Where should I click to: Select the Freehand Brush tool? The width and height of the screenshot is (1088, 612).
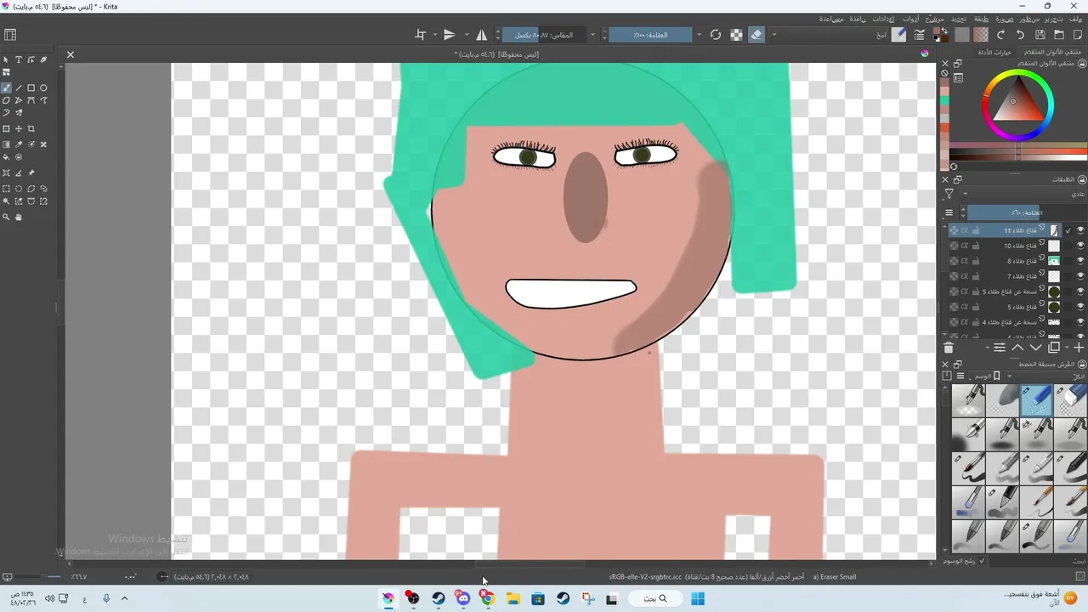click(6, 88)
